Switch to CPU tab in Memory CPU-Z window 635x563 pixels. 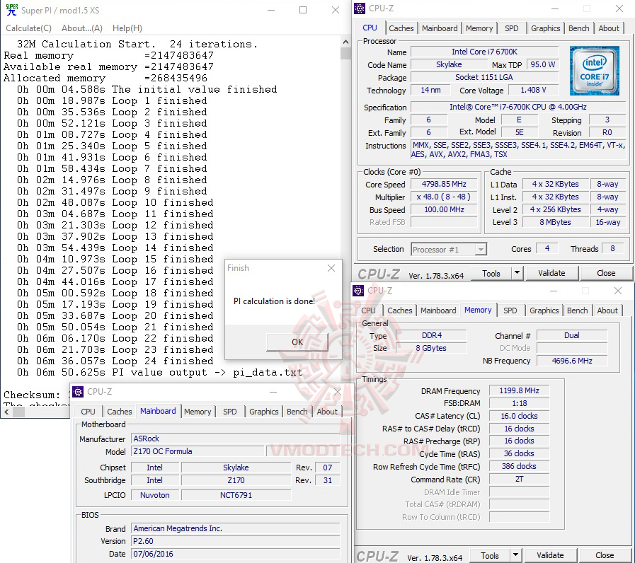pyautogui.click(x=368, y=310)
